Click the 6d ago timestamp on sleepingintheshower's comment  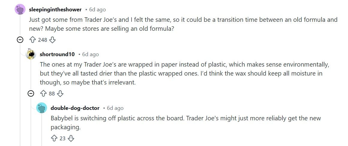pyautogui.click(x=97, y=10)
